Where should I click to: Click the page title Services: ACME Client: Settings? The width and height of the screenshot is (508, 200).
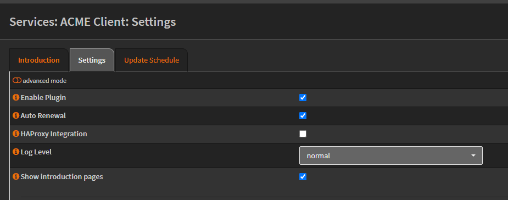[x=93, y=22]
